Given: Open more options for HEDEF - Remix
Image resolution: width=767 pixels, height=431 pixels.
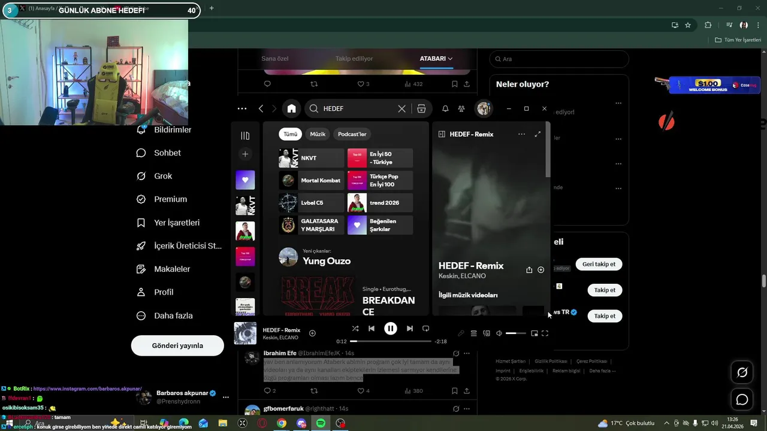Looking at the screenshot, I should [521, 134].
